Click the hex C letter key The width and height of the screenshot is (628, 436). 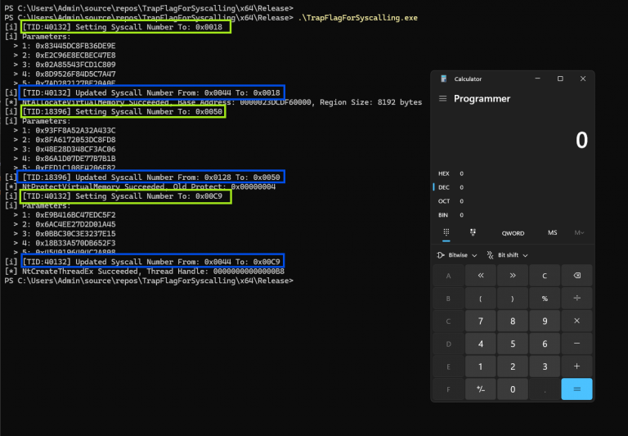coord(449,321)
